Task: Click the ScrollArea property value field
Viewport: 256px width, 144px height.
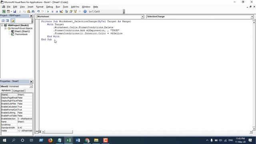Action: point(25,125)
